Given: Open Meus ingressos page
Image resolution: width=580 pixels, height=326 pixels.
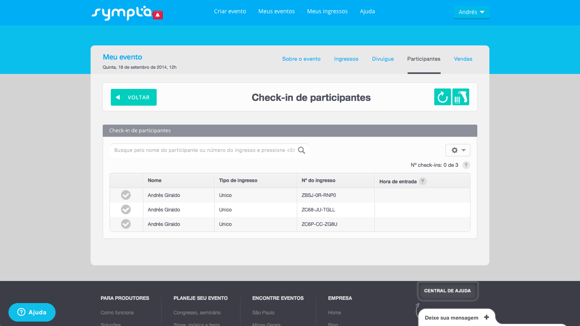Looking at the screenshot, I should [x=327, y=11].
